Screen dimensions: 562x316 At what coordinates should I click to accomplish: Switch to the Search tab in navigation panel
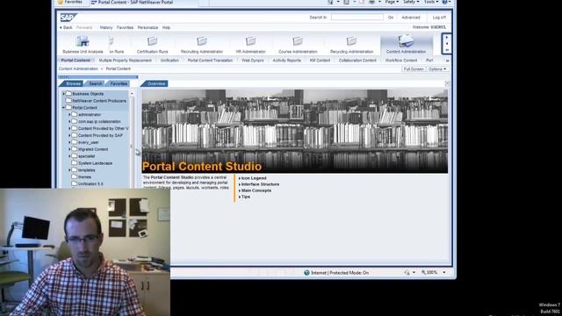tap(96, 83)
